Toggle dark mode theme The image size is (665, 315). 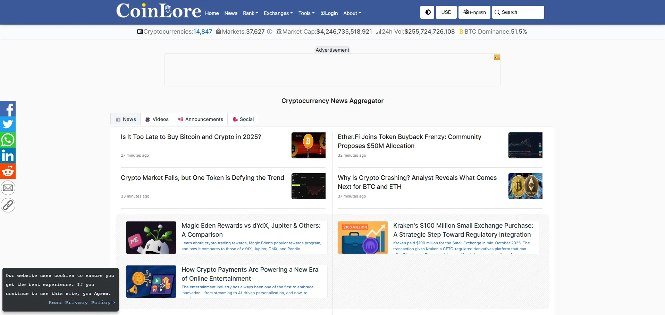(x=428, y=12)
